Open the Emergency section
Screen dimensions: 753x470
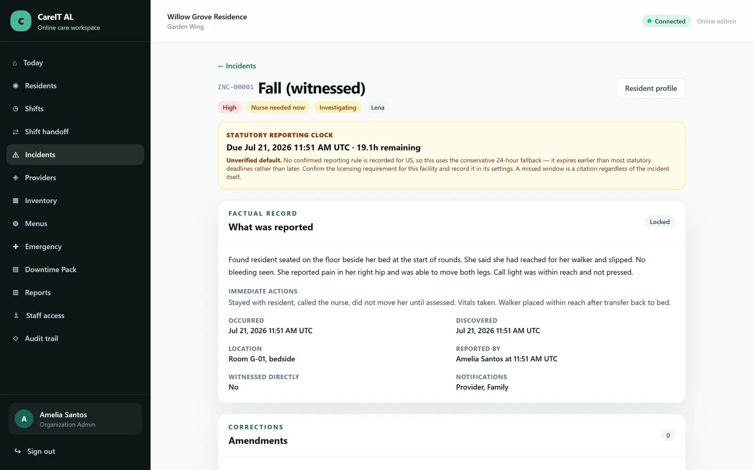point(75,247)
